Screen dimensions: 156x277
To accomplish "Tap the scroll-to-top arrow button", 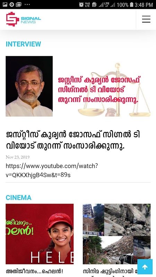I will coord(145,267).
